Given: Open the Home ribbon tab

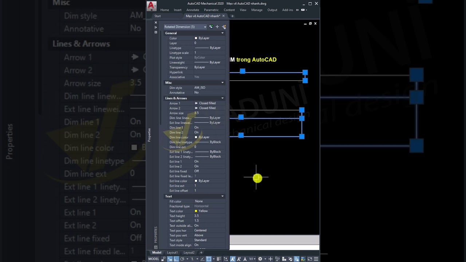Looking at the screenshot, I should (x=165, y=10).
